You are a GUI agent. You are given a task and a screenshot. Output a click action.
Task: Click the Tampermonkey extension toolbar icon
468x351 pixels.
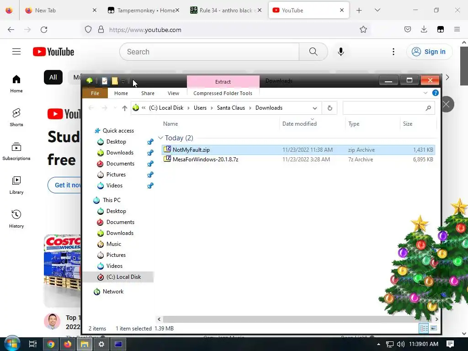tap(440, 29)
